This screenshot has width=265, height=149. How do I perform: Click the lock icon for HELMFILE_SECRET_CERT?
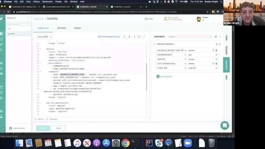pos(216,50)
